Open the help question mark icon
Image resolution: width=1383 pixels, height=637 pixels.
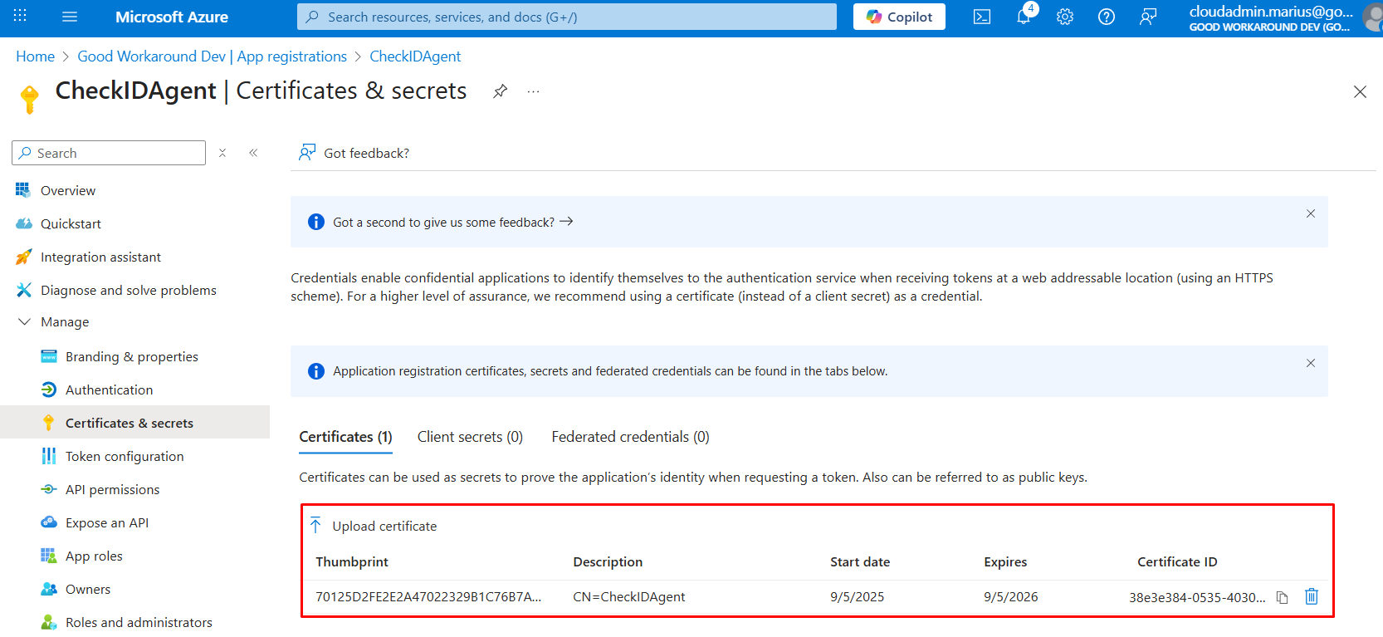click(1107, 17)
